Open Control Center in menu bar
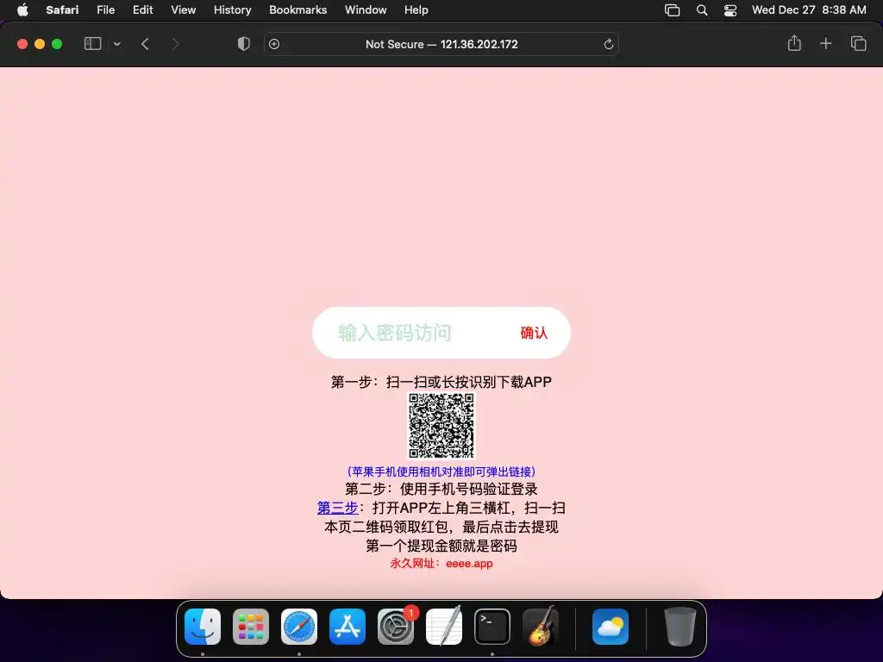The height and width of the screenshot is (662, 883). tap(730, 9)
